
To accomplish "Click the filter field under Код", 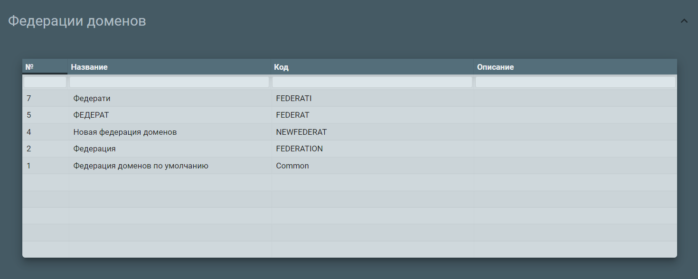I will pos(372,82).
